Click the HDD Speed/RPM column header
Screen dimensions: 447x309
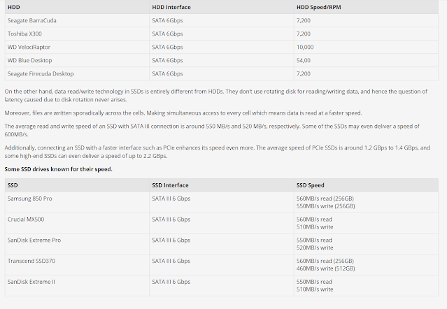tap(320, 7)
